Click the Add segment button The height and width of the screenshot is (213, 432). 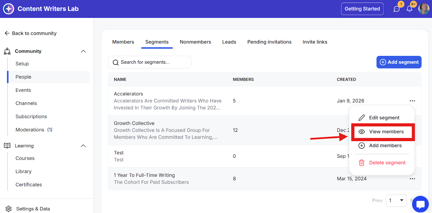pos(399,62)
